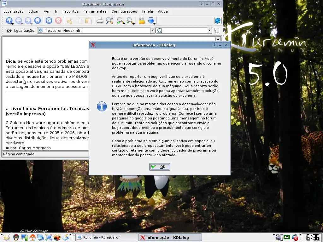Open the Ferramentas menu

(x=95, y=12)
